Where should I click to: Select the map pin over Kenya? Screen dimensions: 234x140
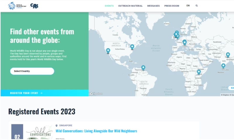click(199, 72)
